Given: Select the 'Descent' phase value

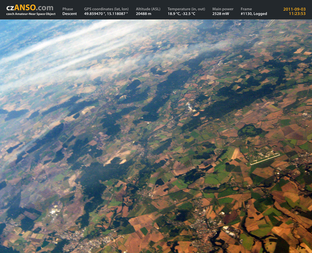Looking at the screenshot, I should pyautogui.click(x=70, y=14).
